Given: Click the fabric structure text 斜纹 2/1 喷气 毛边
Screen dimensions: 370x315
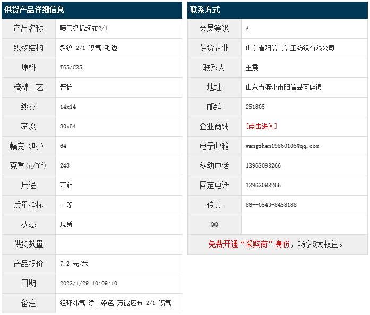Looking at the screenshot, I should pyautogui.click(x=89, y=48).
